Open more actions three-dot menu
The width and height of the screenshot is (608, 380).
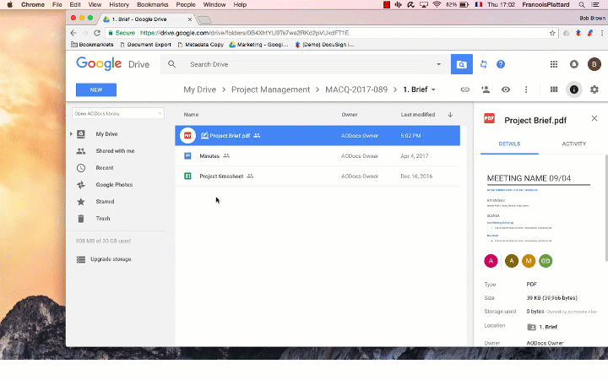point(526,90)
